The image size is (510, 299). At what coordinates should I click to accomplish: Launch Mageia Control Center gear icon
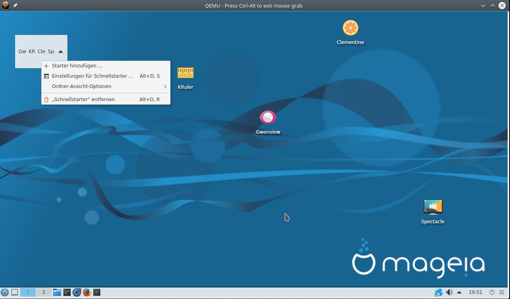point(77,292)
